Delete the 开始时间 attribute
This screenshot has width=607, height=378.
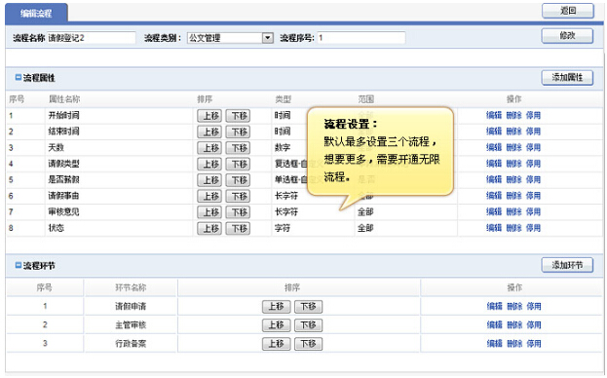click(x=513, y=115)
